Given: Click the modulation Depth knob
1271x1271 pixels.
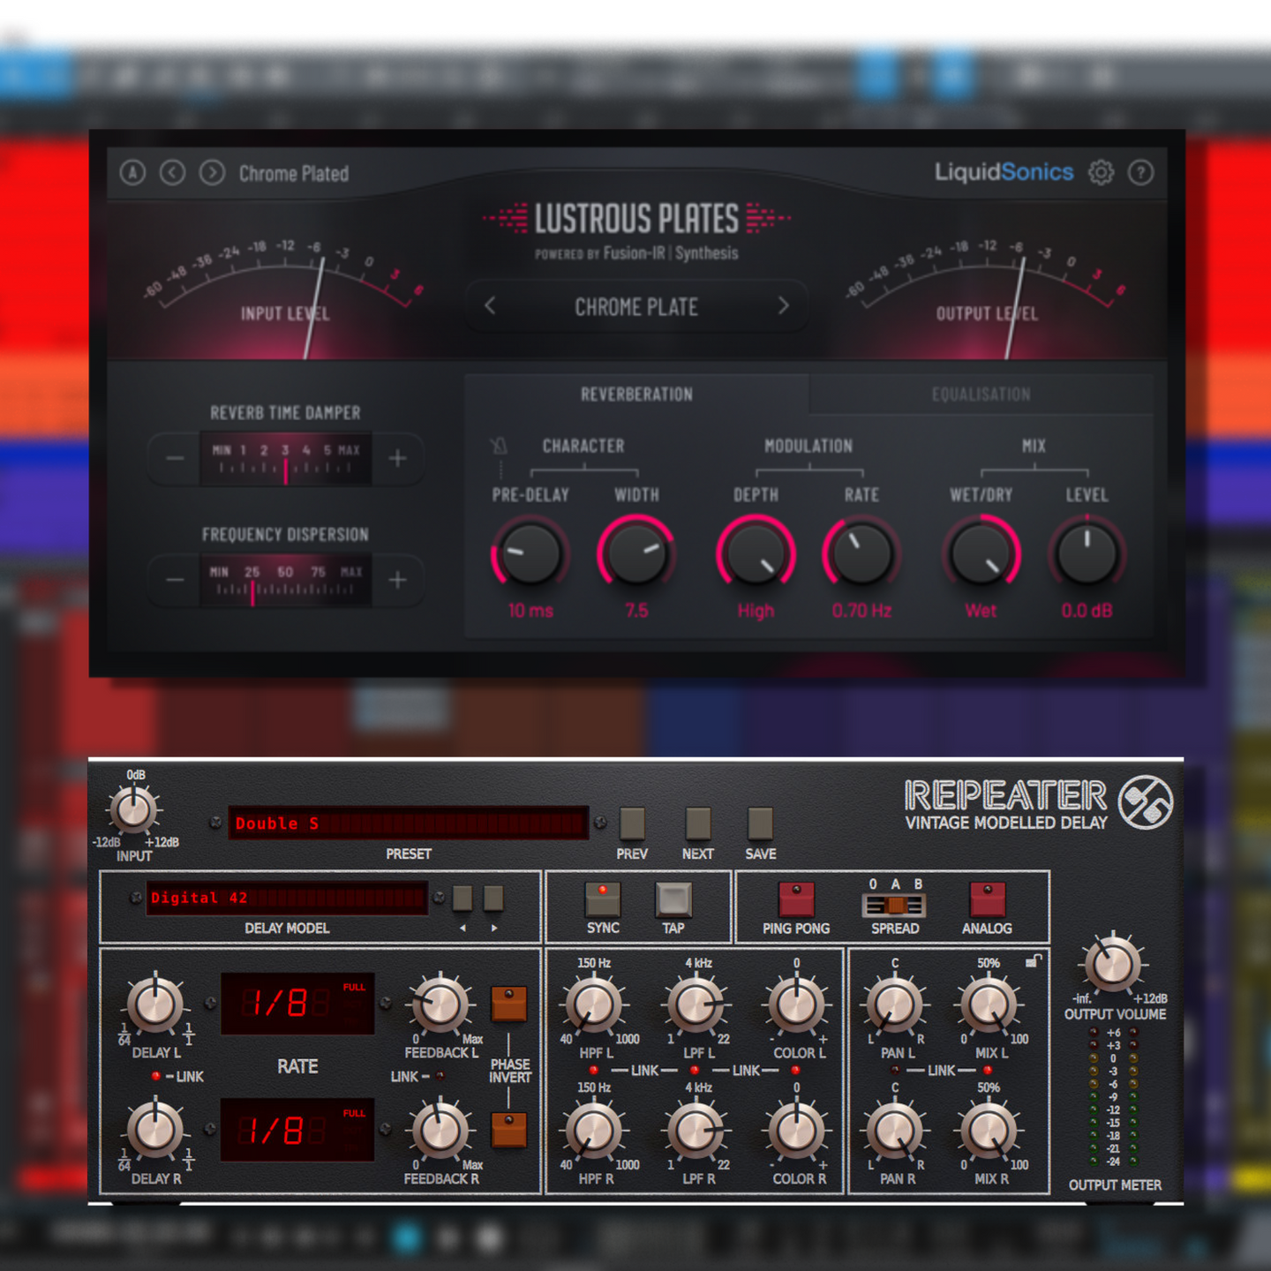Looking at the screenshot, I should tap(756, 553).
